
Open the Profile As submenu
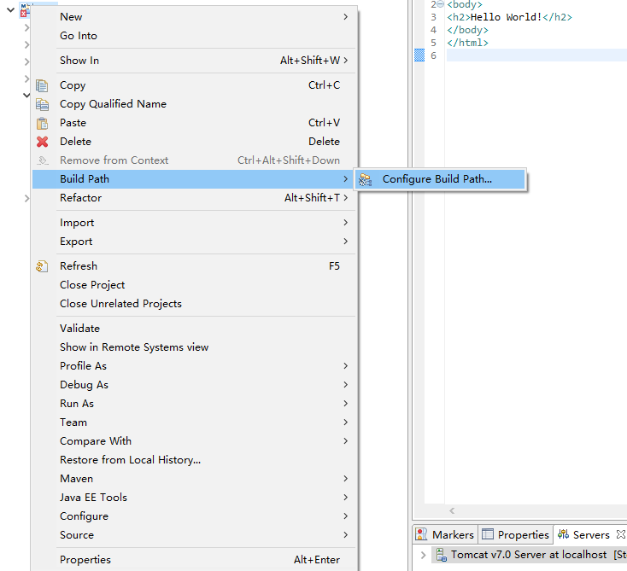194,366
